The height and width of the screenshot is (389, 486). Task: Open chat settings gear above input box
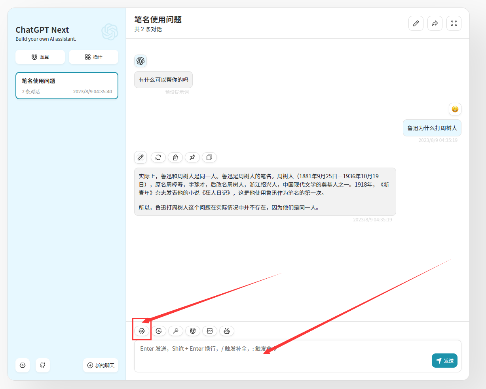point(142,331)
